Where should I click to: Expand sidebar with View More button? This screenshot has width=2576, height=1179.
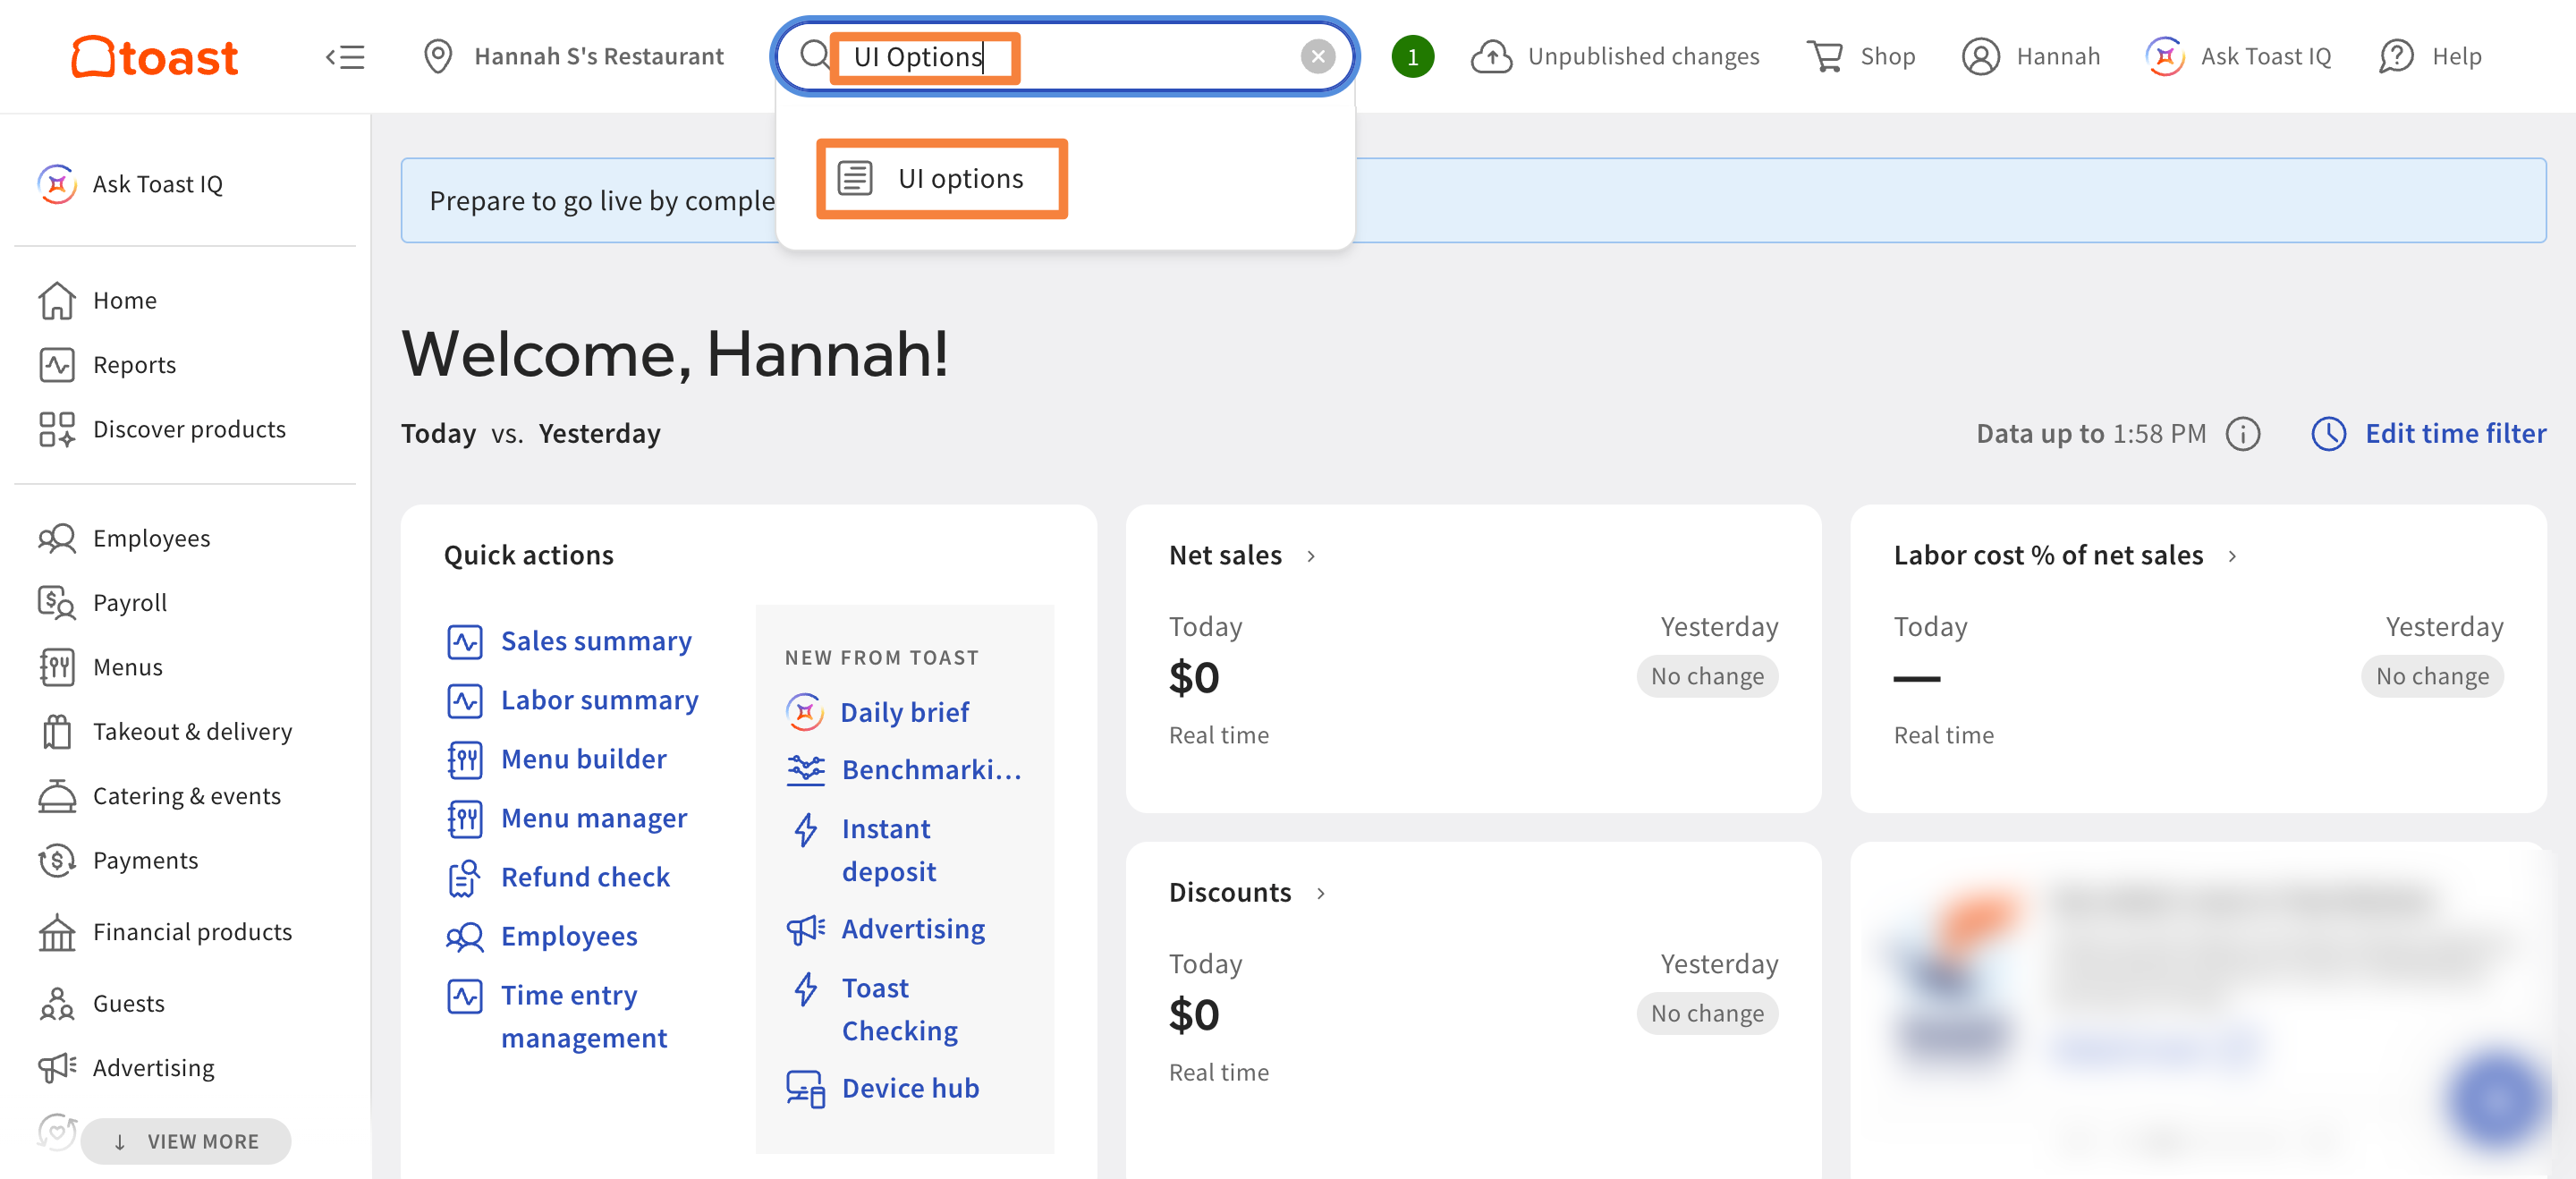(x=186, y=1141)
